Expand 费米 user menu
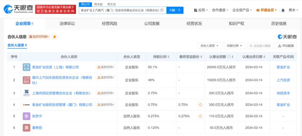302x136 pixels. (293, 10)
